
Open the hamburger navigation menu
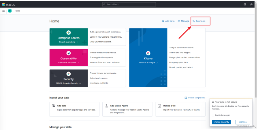click(3, 11)
